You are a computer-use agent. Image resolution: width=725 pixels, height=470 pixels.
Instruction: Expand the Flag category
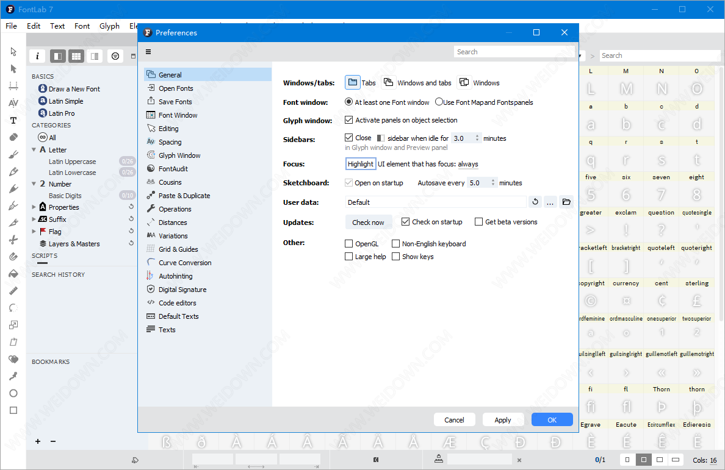pos(34,231)
